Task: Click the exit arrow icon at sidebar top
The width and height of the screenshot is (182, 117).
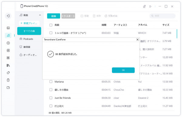Action: (8, 16)
